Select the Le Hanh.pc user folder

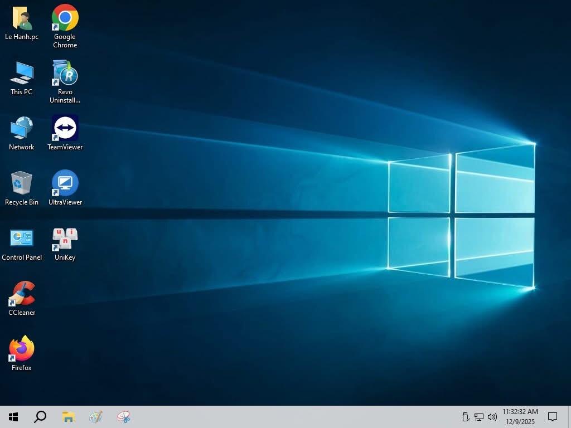(22, 18)
